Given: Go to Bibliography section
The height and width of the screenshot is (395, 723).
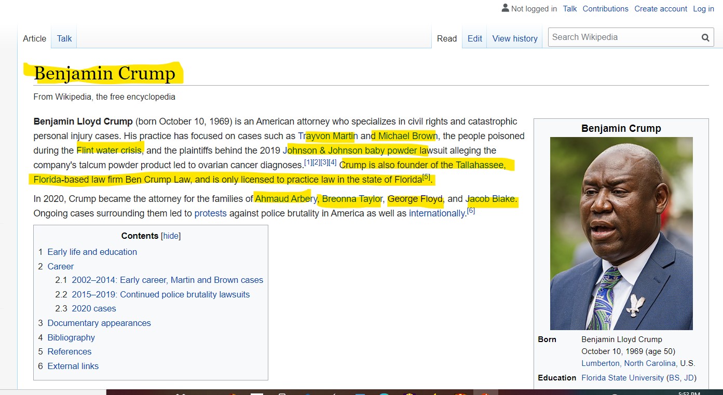Looking at the screenshot, I should pyautogui.click(x=71, y=337).
